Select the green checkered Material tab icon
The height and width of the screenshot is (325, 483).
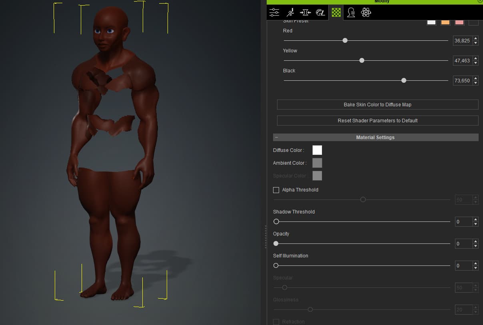coord(336,12)
